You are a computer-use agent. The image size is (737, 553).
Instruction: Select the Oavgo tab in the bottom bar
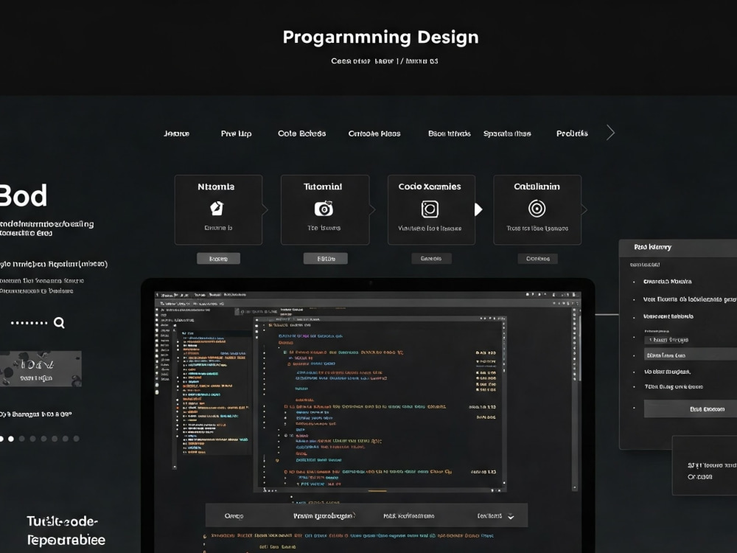(x=234, y=516)
